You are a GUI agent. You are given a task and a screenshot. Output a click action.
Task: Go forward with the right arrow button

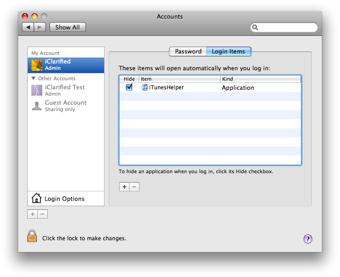click(x=40, y=27)
